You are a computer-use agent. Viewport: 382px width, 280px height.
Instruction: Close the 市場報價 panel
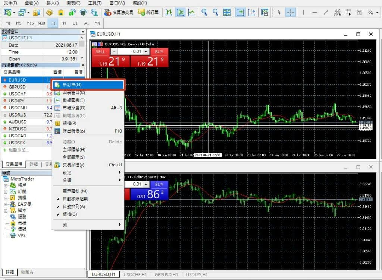tap(83, 65)
